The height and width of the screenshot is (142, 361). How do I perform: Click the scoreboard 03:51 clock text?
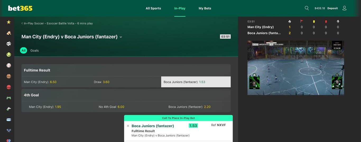251,21
